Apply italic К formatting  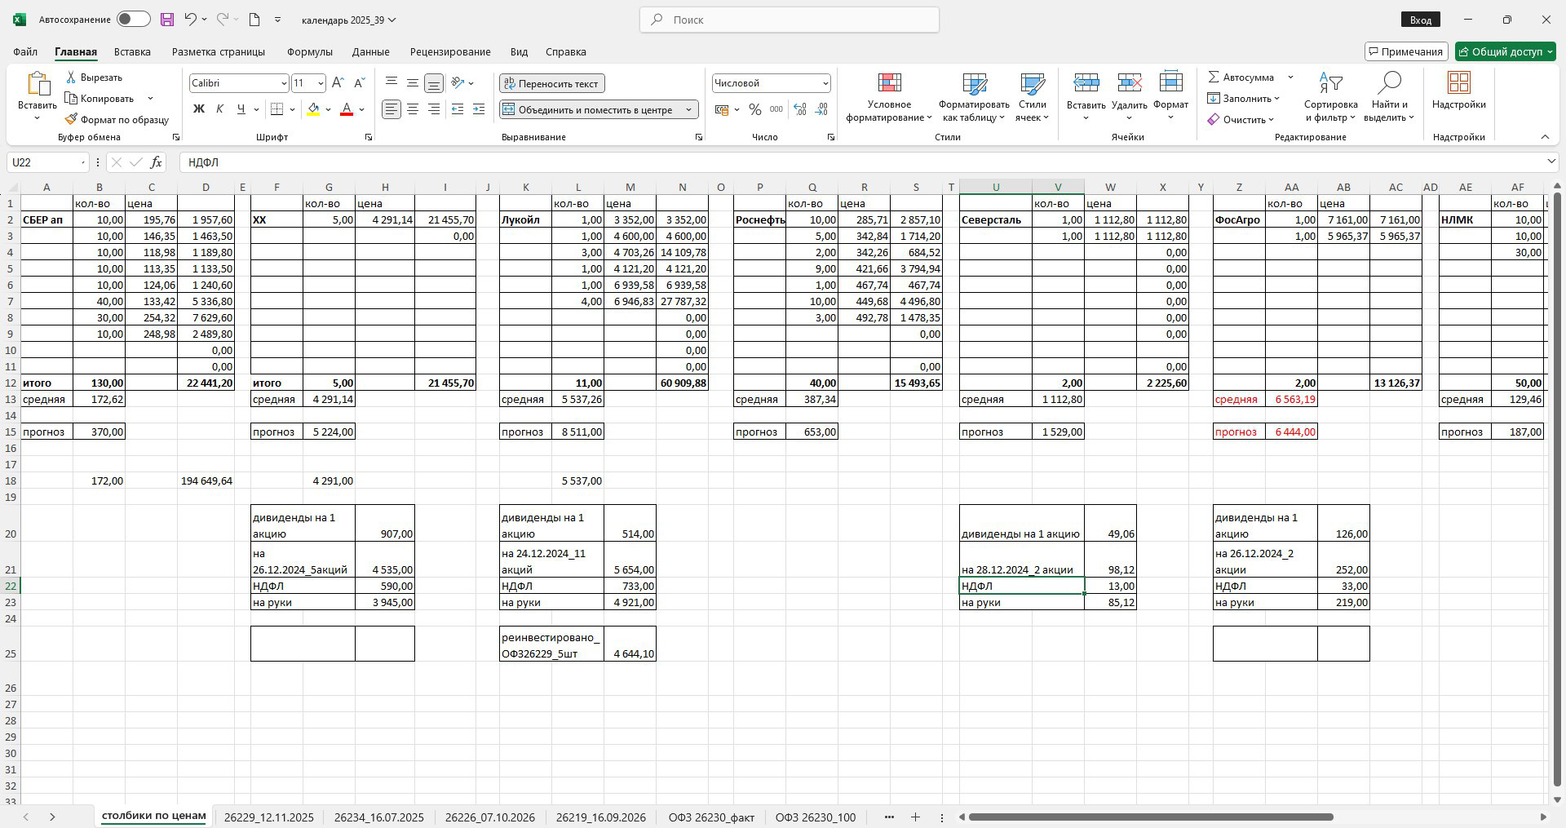tap(219, 109)
